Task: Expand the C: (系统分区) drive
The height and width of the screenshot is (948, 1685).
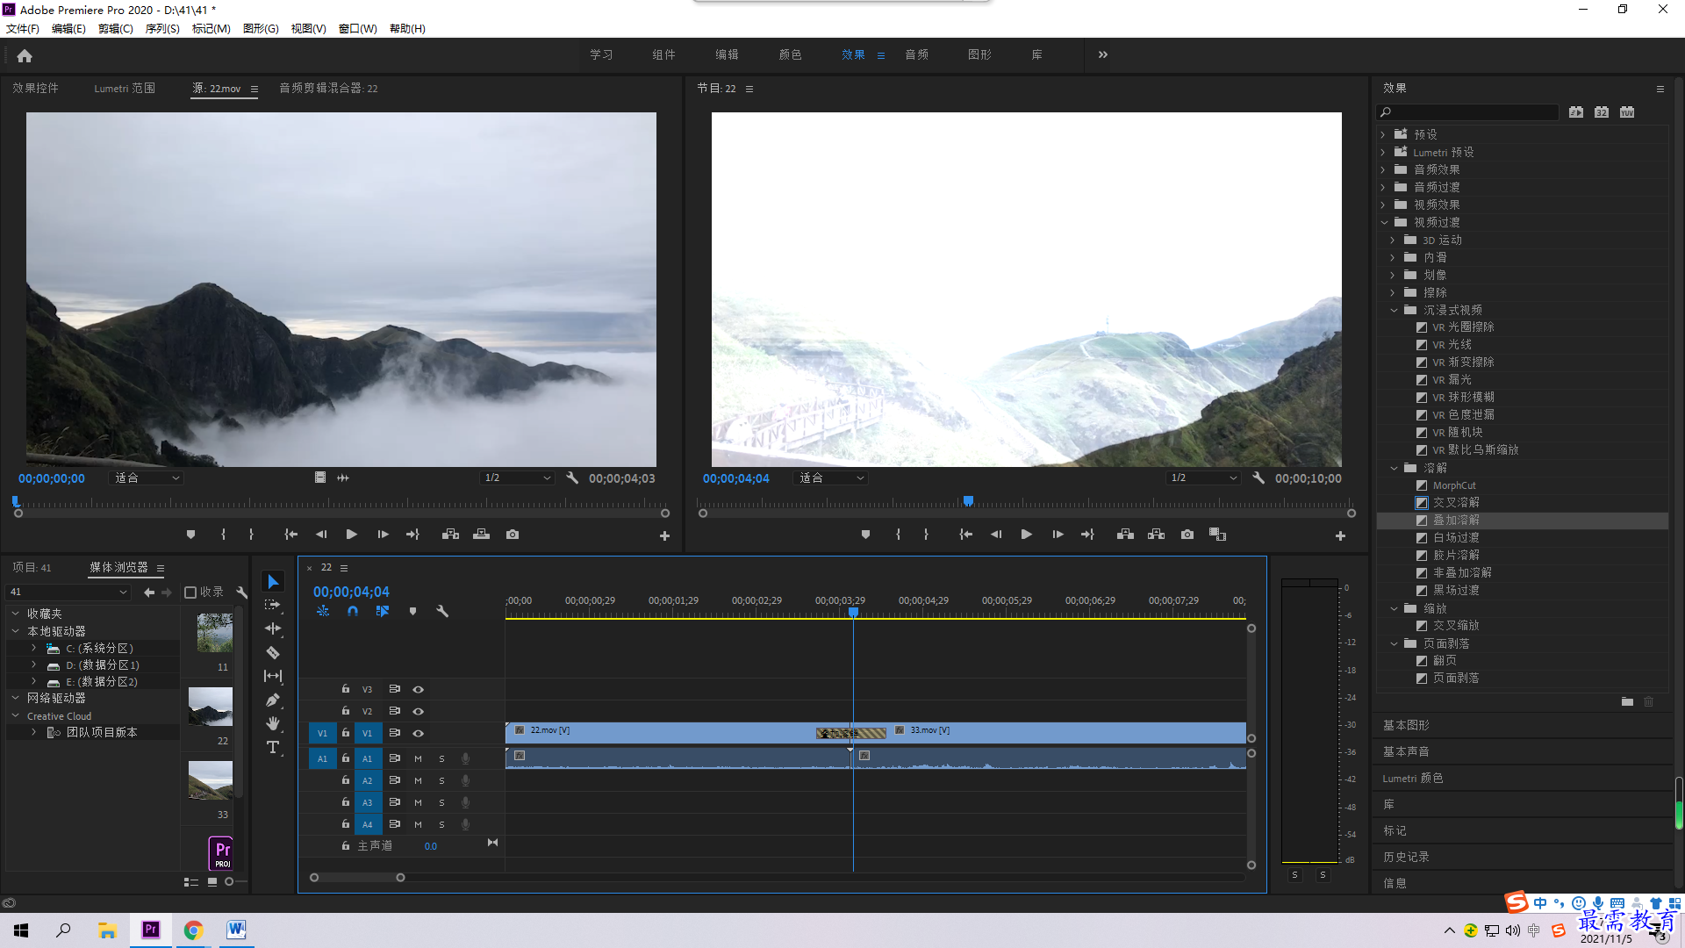Action: [34, 648]
